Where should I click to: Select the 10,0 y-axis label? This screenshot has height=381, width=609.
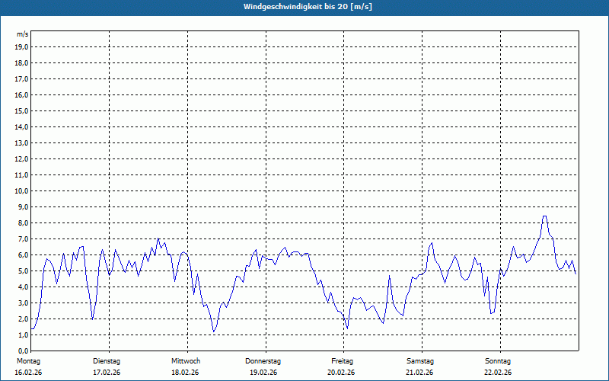point(21,191)
